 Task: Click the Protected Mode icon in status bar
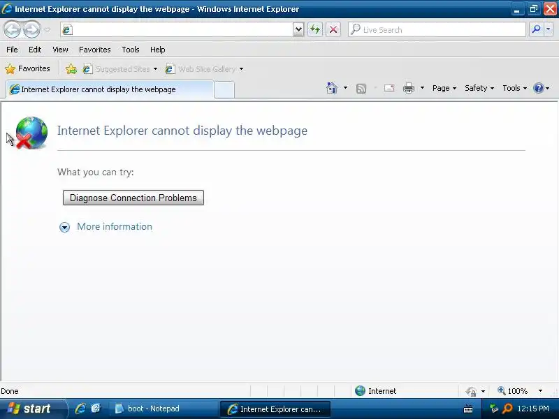click(x=471, y=391)
